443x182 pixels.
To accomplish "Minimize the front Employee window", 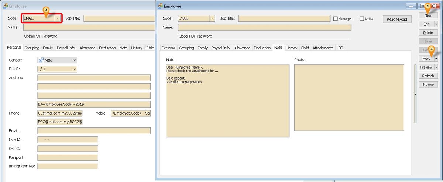I will [411, 6].
